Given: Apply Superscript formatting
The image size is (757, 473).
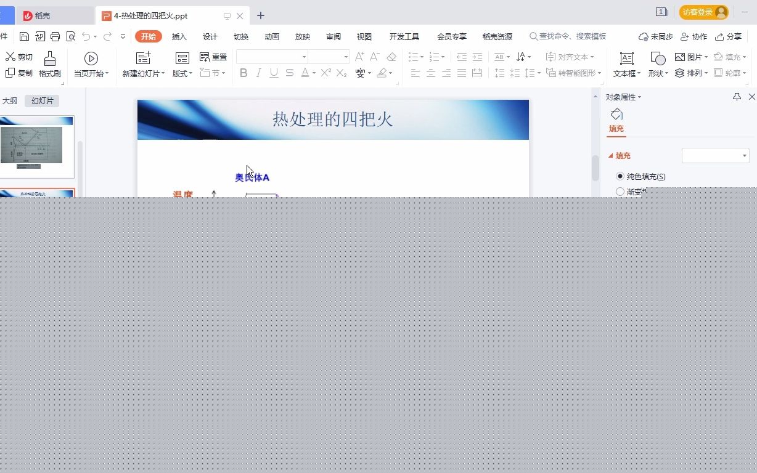Looking at the screenshot, I should pos(326,73).
